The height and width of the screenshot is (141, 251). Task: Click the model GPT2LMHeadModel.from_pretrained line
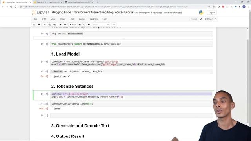pyautogui.click(x=108, y=64)
